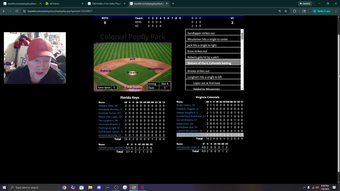Open Dusty Cactus, 1B player link
This screenshot has width=340, height=191.
pos(186,105)
